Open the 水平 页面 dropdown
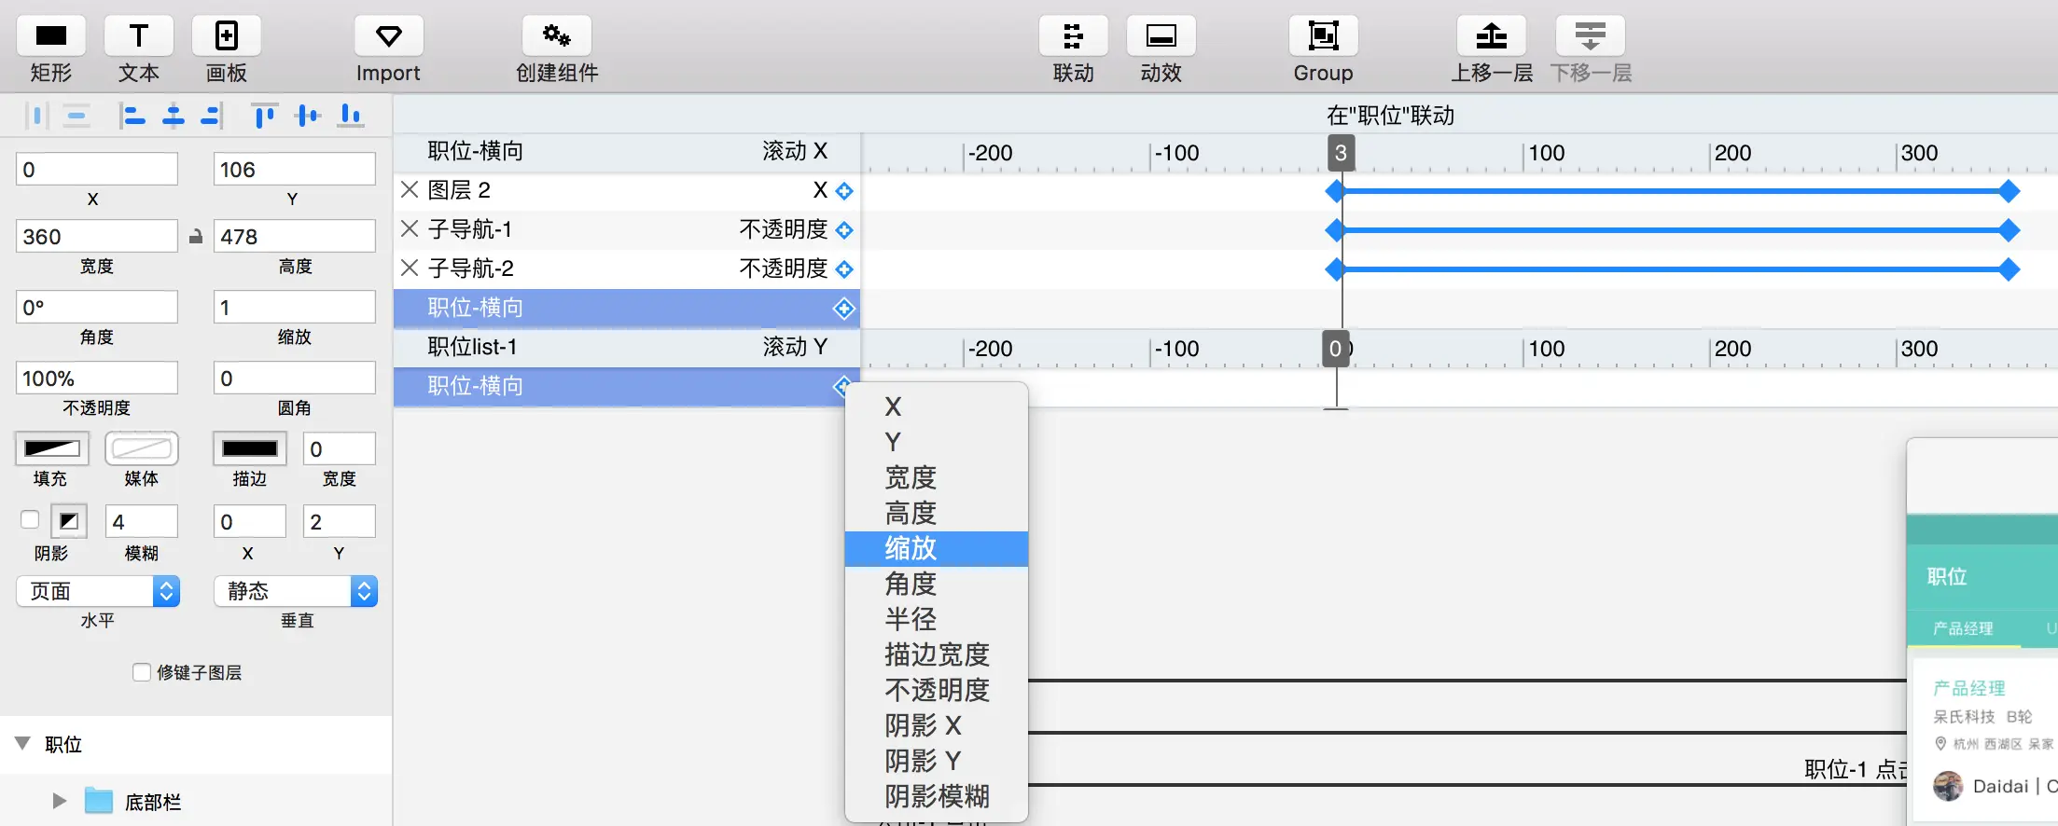This screenshot has height=826, width=2058. point(98,591)
